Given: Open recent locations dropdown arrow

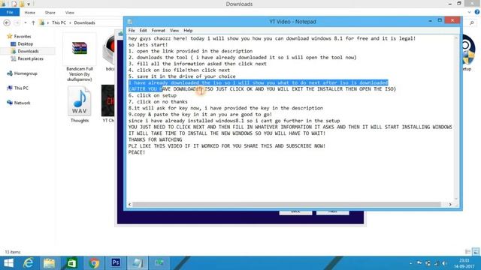Looking at the screenshot, I should click(25, 23).
